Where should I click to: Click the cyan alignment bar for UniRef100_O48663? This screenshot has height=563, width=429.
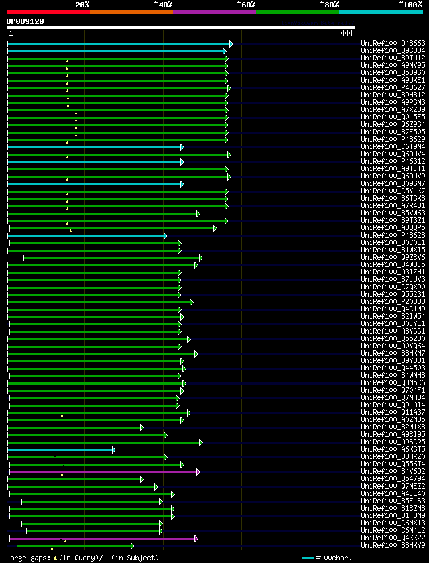(119, 44)
